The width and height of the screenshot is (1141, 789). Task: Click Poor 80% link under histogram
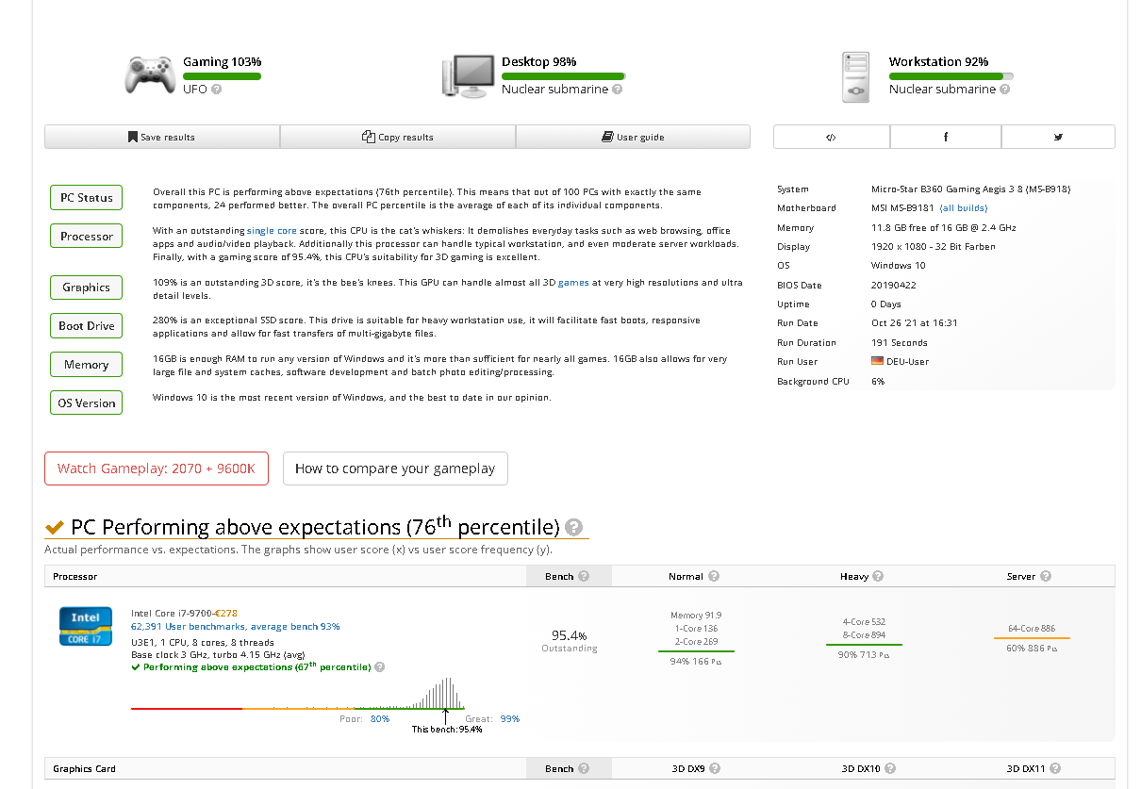[380, 718]
